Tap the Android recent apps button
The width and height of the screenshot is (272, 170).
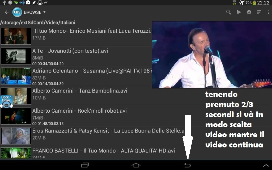coord(85,165)
